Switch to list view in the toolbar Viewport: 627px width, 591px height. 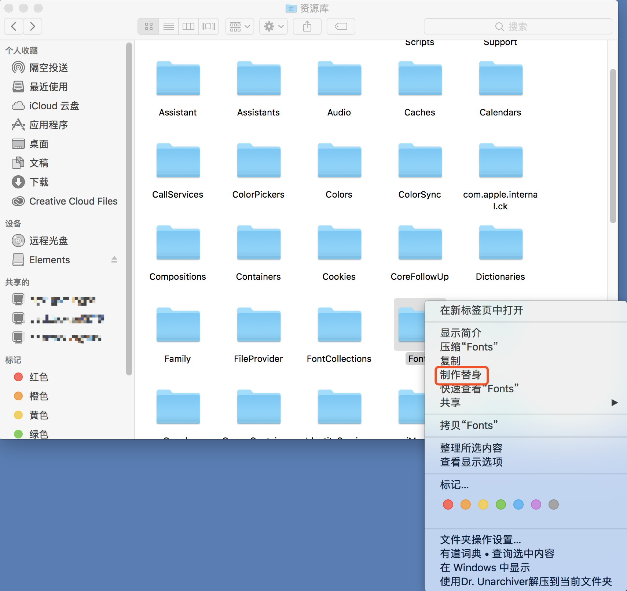pos(168,26)
